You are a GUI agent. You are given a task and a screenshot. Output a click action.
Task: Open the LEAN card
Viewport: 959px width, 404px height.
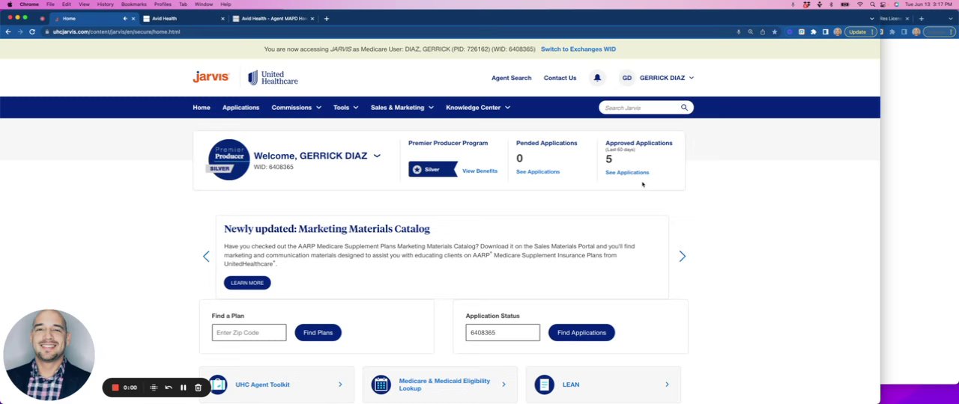(x=603, y=385)
